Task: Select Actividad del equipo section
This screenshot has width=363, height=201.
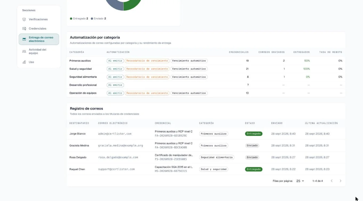Action: (39, 51)
